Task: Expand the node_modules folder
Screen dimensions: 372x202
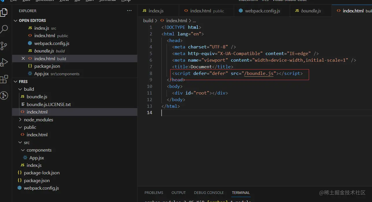Action: [x=20, y=120]
